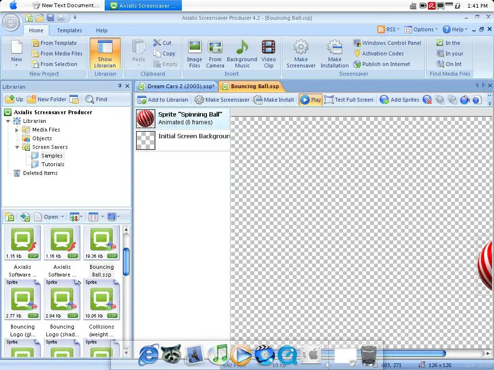Click the Apple menu icon
Screen dimensions: 494x370
coord(13,5)
